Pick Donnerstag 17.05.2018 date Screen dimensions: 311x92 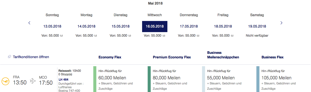coord(189,26)
